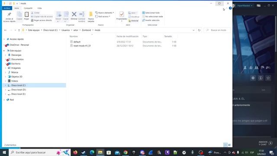
Task: Select OneDrive - Personal in tree
Action: point(19,45)
